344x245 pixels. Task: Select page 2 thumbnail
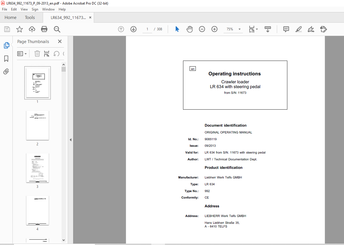tap(37, 125)
